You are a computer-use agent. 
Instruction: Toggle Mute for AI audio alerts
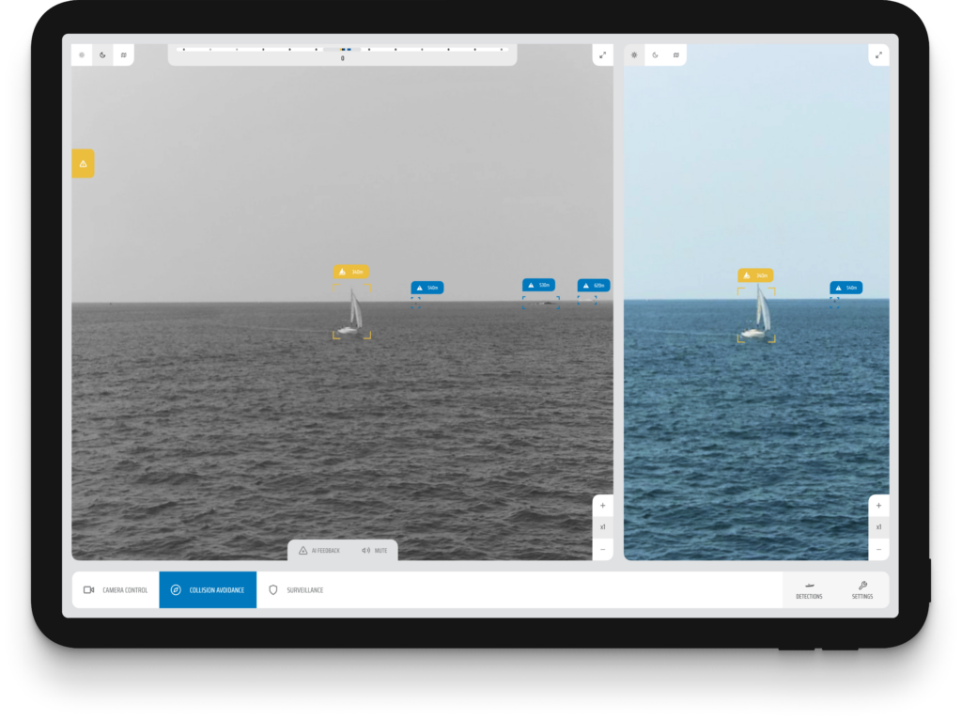coord(376,550)
